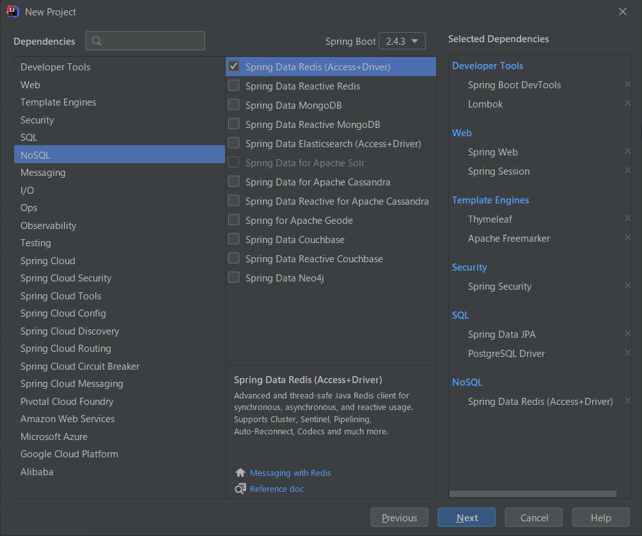
Task: Click disabled Spring Data for Apache Solr checkbox
Action: [234, 162]
